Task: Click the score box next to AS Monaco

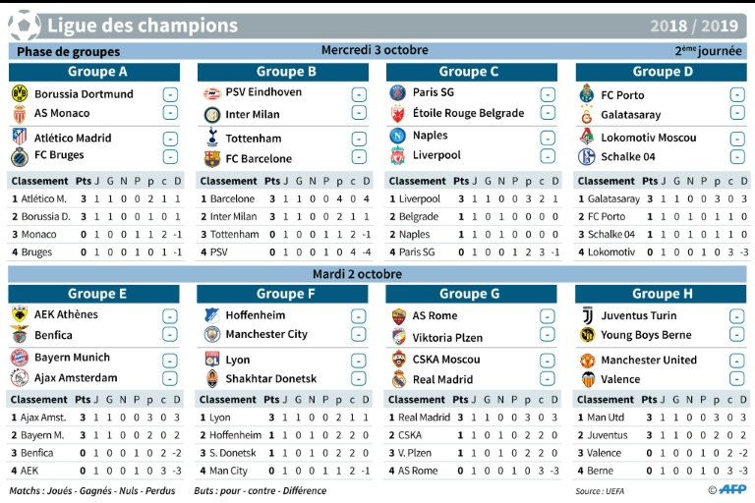Action: pos(170,113)
